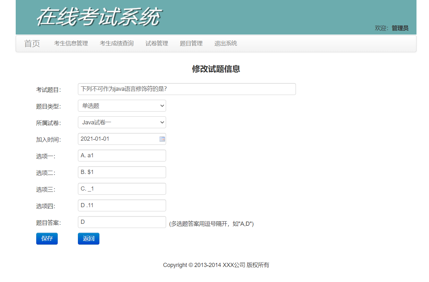
Task: Open the 题目类型 question type dropdown
Action: click(122, 106)
